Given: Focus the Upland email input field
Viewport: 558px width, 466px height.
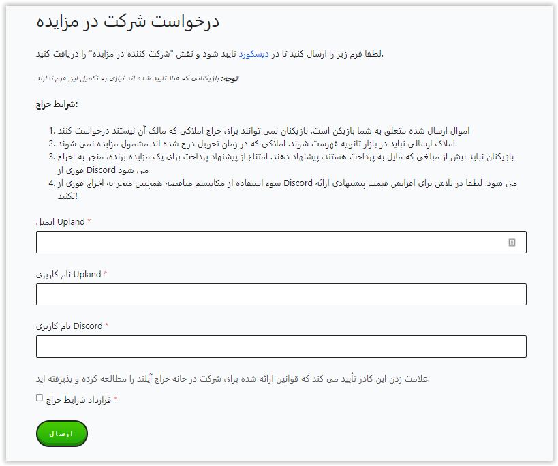Looking at the screenshot, I should pos(273,243).
